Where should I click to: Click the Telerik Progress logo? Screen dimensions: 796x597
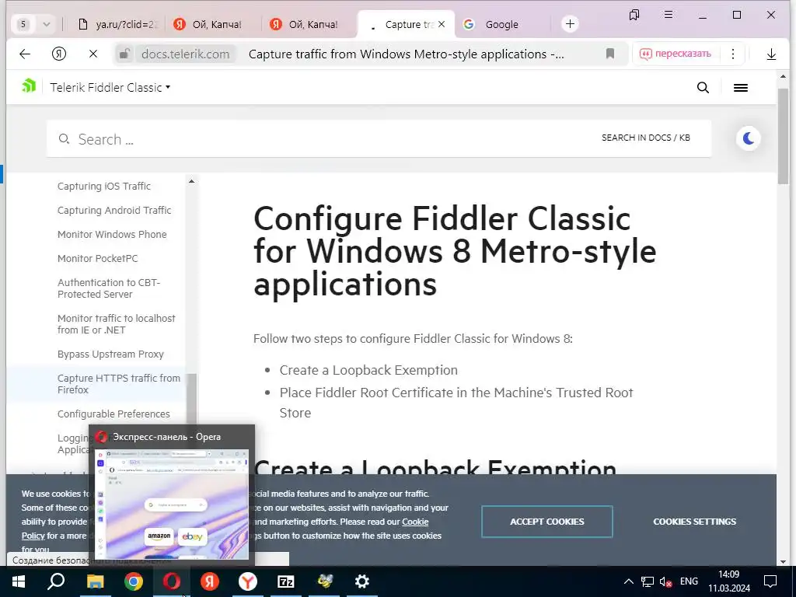(x=29, y=86)
